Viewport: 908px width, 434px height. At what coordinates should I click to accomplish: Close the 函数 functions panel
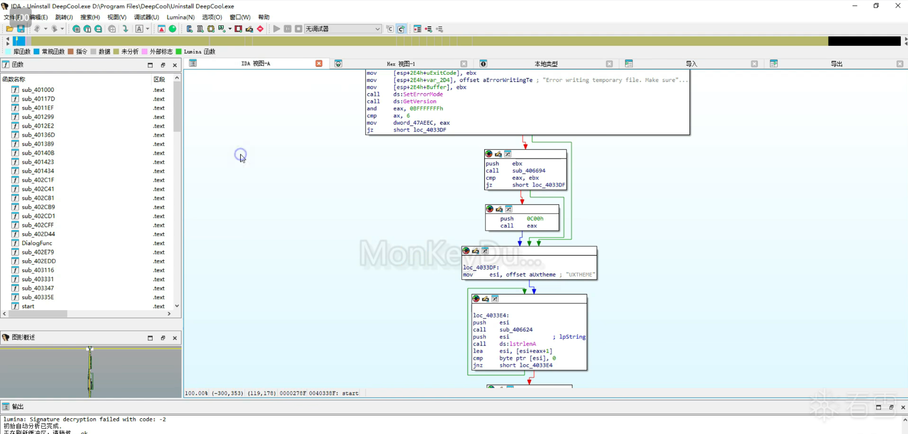point(175,65)
